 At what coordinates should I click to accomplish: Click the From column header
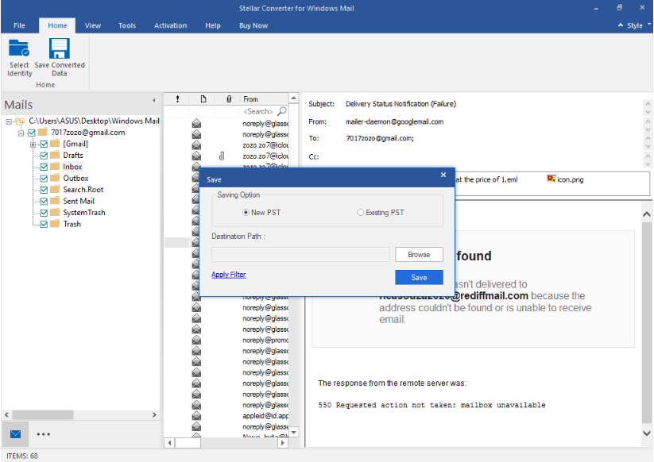pos(265,99)
